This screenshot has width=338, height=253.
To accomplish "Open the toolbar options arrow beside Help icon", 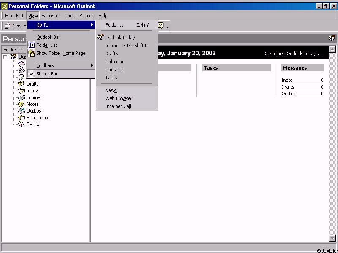I will click(x=167, y=27).
